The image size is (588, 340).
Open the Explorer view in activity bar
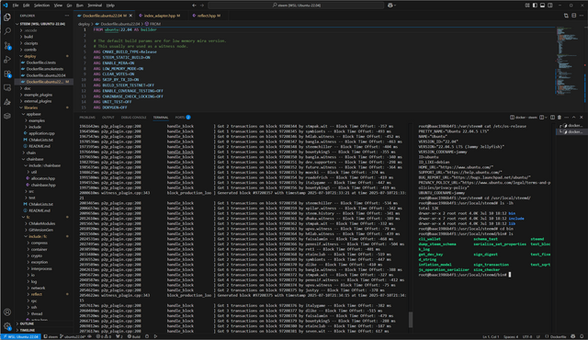7,17
